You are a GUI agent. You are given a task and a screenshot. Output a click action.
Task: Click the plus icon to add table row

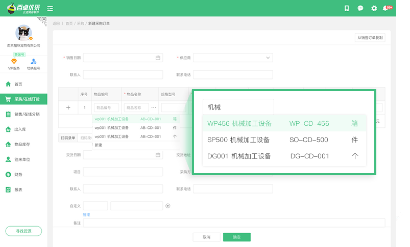tap(68, 107)
